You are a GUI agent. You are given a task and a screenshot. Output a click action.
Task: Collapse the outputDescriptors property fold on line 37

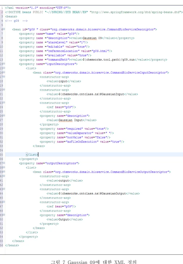click(4, 163)
